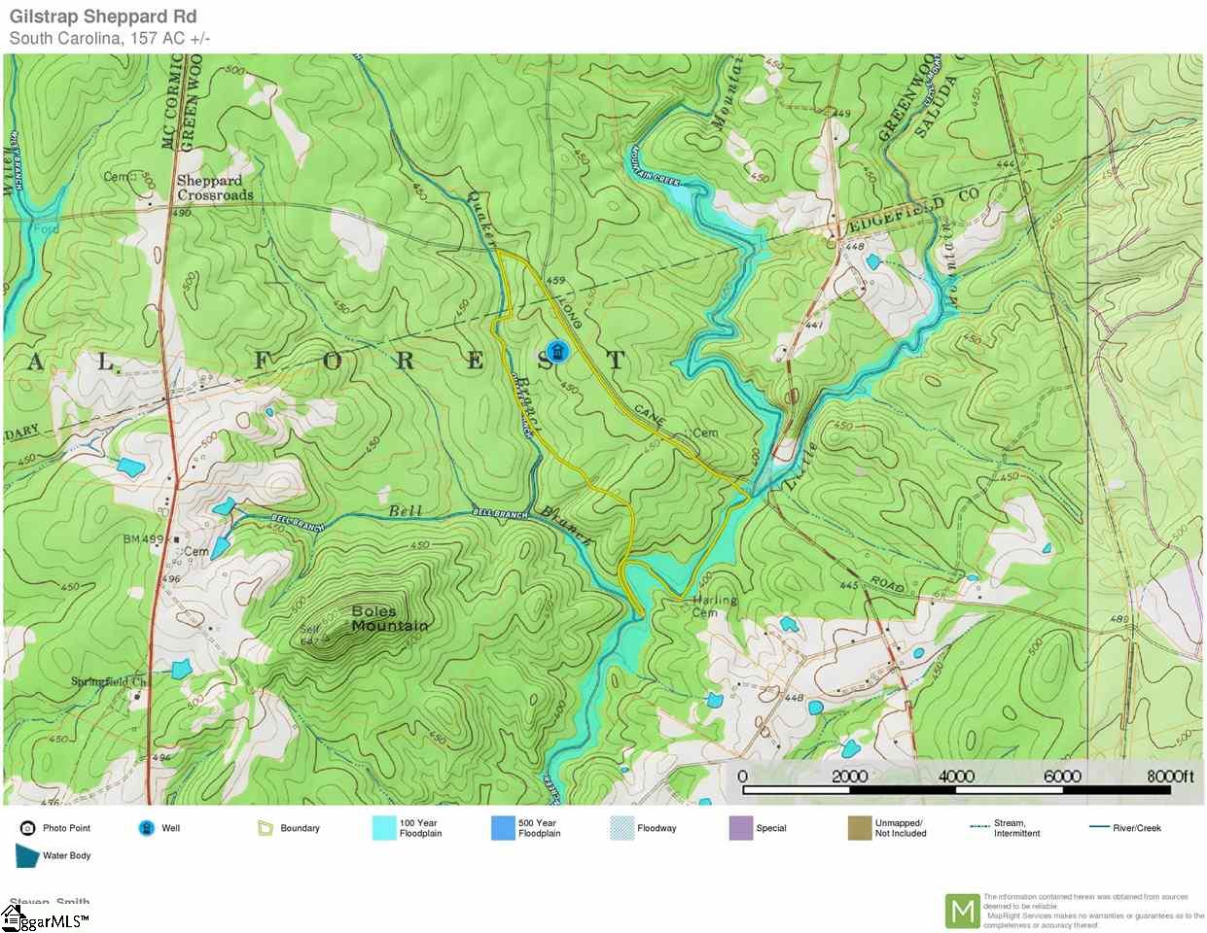The height and width of the screenshot is (933, 1207).
Task: Click the Gilstrap Sheppard Rd title
Action: click(x=103, y=17)
